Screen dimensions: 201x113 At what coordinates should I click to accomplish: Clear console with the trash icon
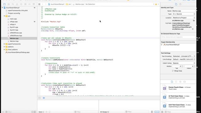tap(152, 112)
